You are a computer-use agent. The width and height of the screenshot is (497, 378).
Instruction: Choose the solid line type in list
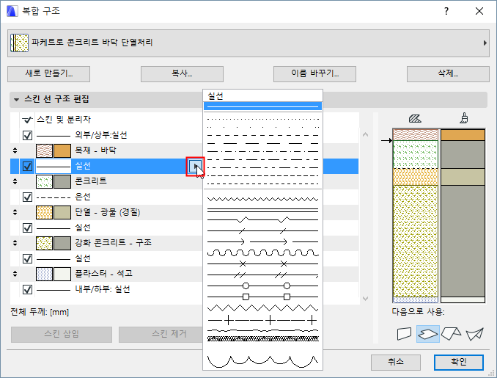(x=262, y=106)
